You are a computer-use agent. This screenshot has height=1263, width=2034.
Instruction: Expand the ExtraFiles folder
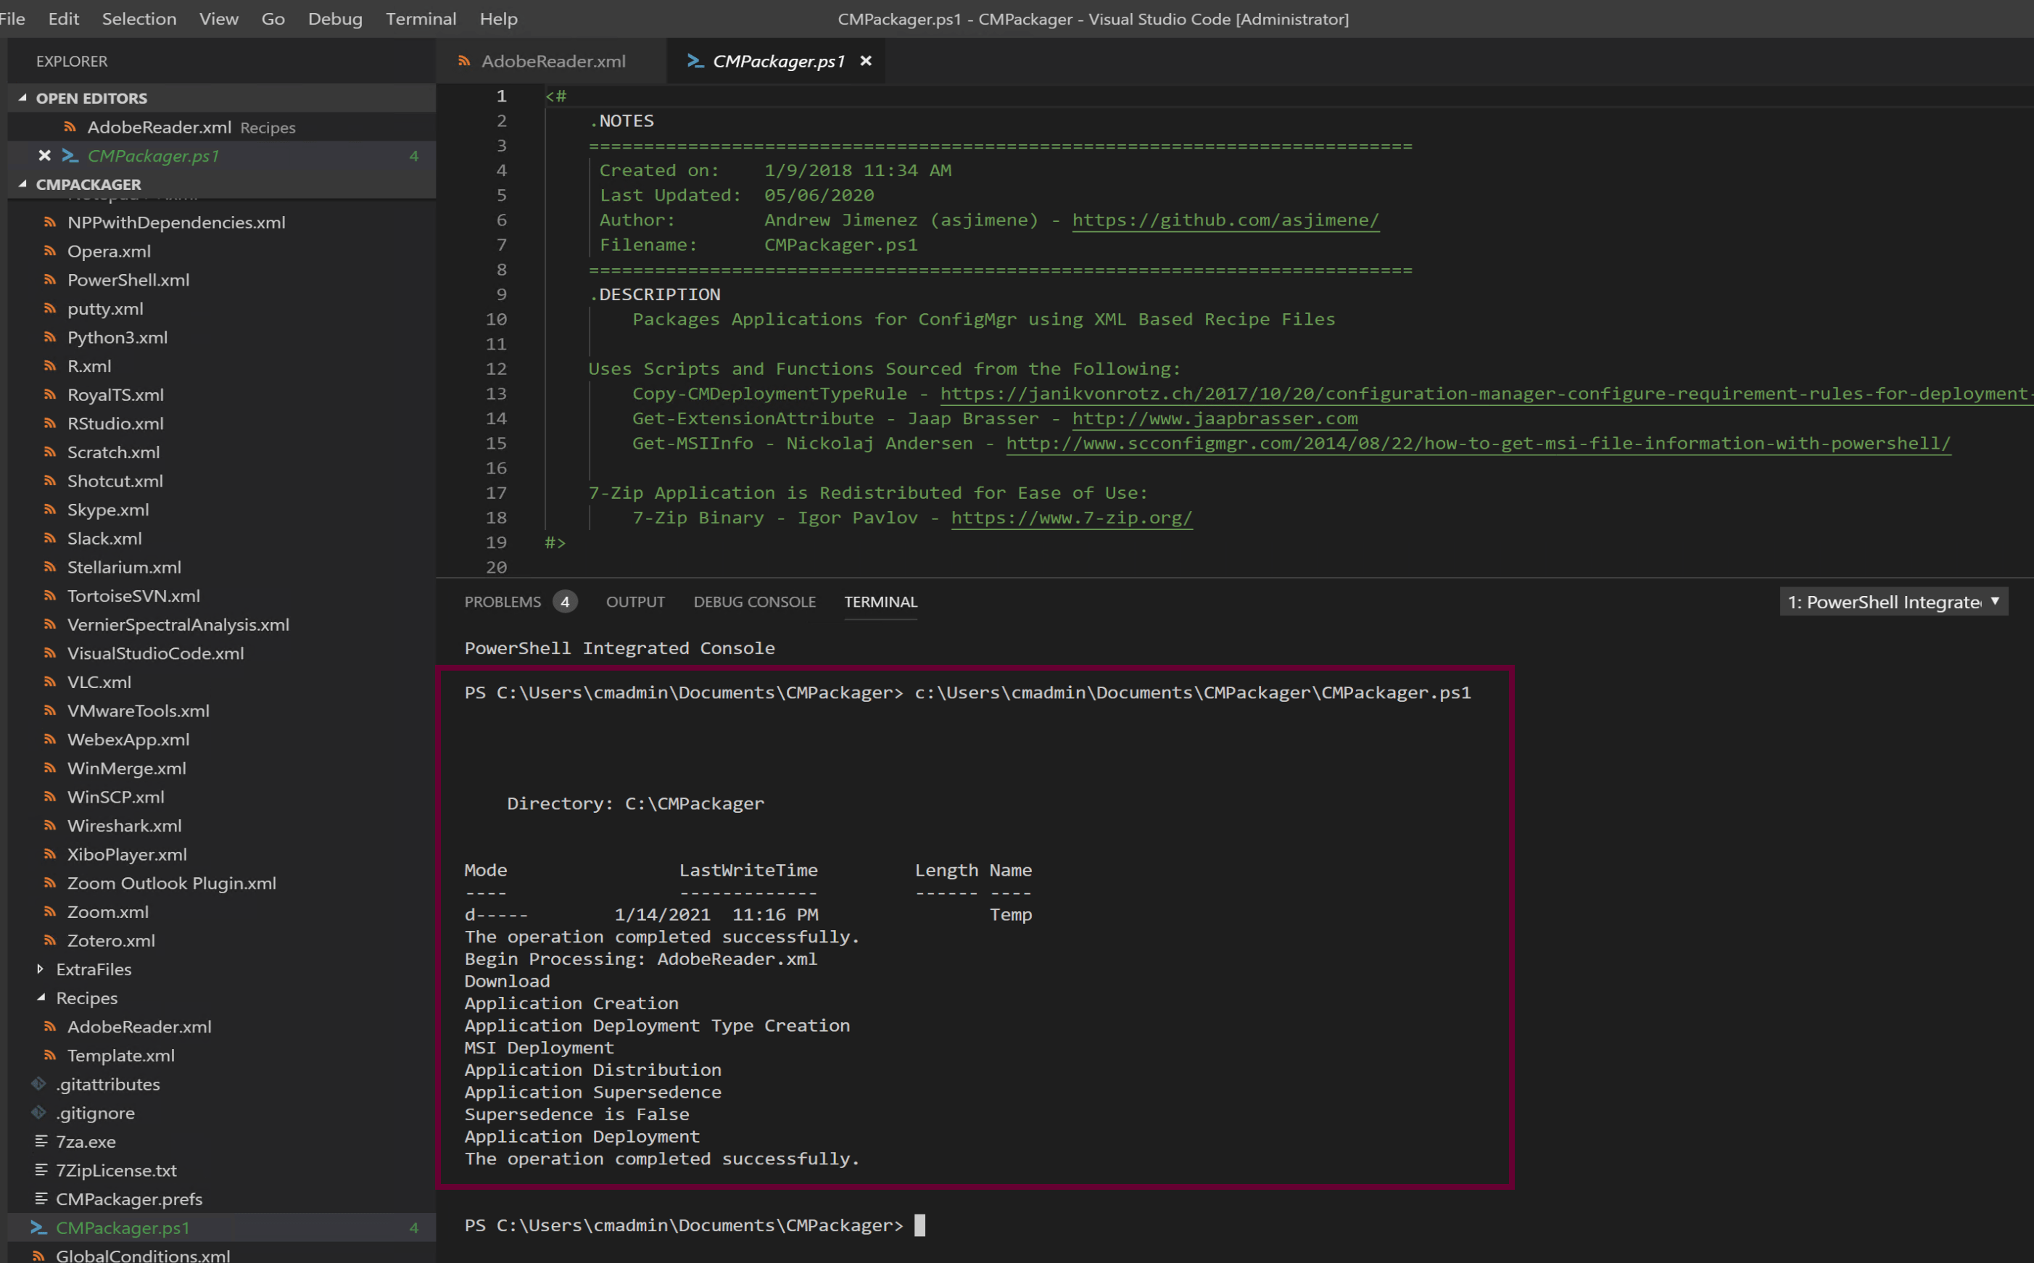click(40, 969)
